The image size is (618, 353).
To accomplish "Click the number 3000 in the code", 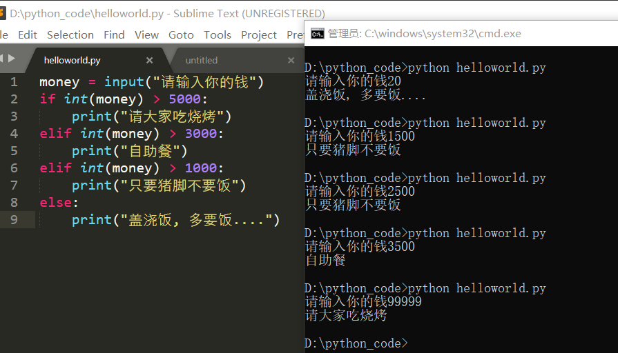I will click(201, 134).
